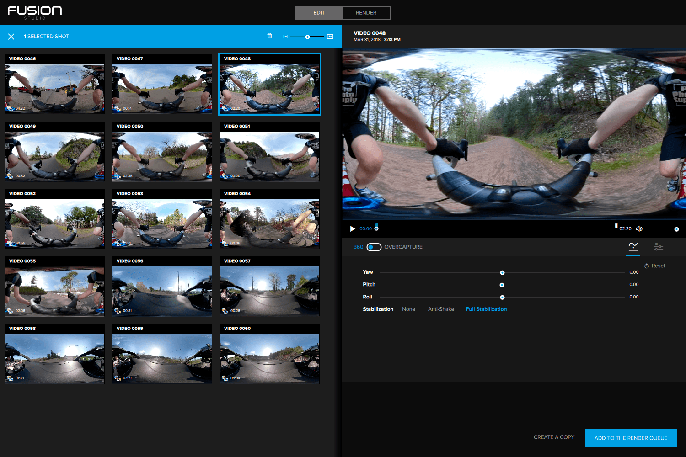Switch to the EDIT tab

[x=319, y=13]
